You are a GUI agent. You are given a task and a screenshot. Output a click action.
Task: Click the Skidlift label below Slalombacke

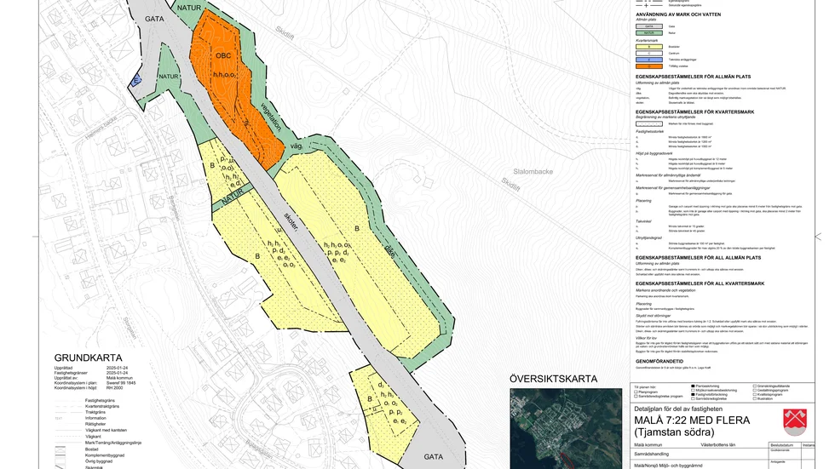pos(510,185)
